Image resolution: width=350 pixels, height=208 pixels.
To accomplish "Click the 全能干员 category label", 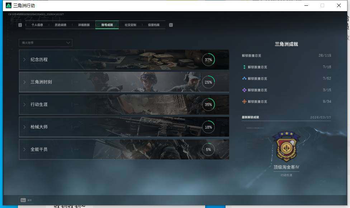I will pos(39,149).
